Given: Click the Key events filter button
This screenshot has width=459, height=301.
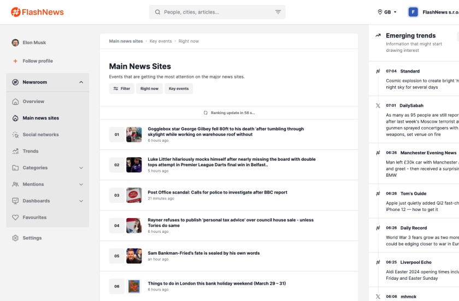Looking at the screenshot, I should 179,88.
